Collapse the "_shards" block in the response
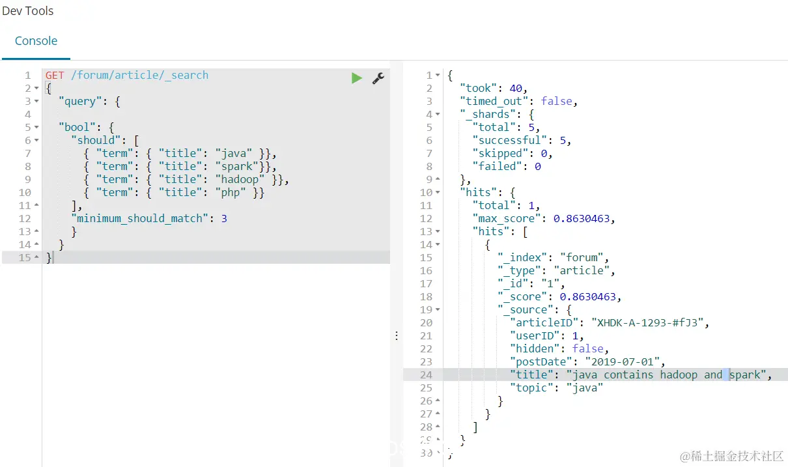 (438, 115)
